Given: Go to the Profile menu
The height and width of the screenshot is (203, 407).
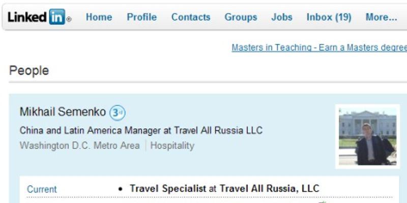Looking at the screenshot, I should point(142,17).
